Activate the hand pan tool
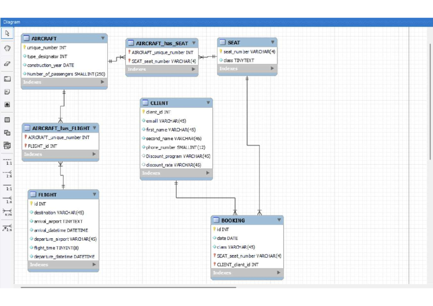The width and height of the screenshot is (433, 306). pos(7,48)
